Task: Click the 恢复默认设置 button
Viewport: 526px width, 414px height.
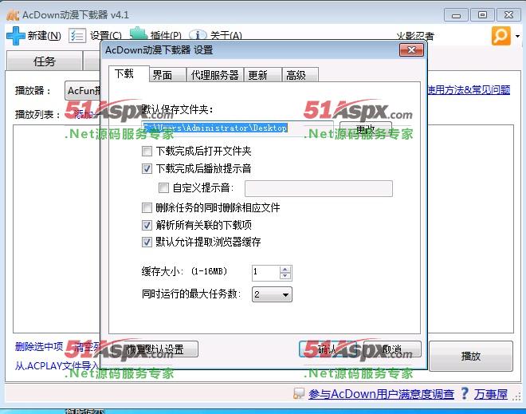Action: [x=154, y=349]
